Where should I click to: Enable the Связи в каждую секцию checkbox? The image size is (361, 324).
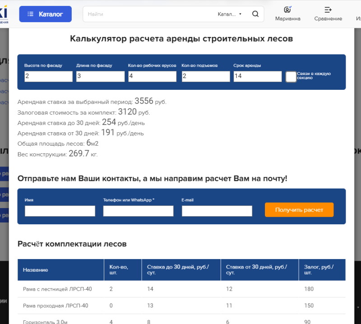point(291,77)
